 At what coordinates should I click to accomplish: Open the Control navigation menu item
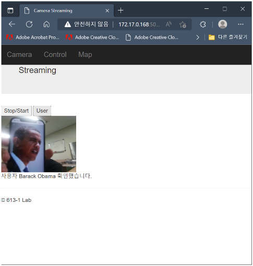coord(55,55)
